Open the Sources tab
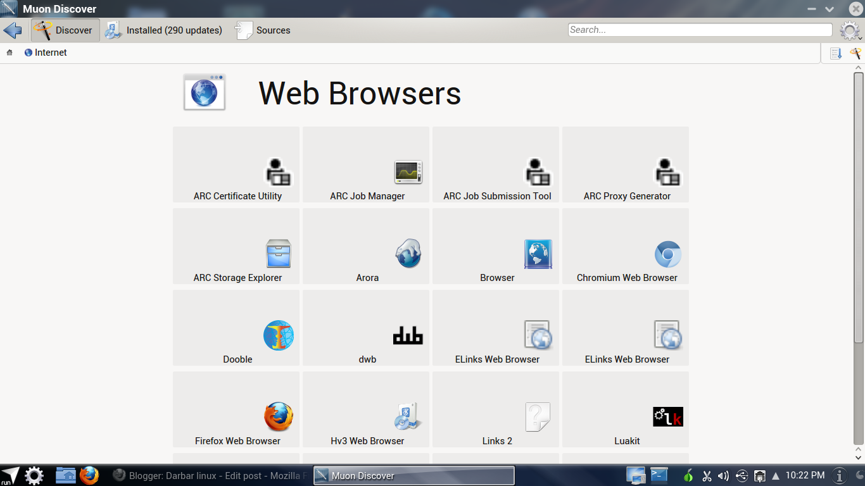 click(263, 30)
